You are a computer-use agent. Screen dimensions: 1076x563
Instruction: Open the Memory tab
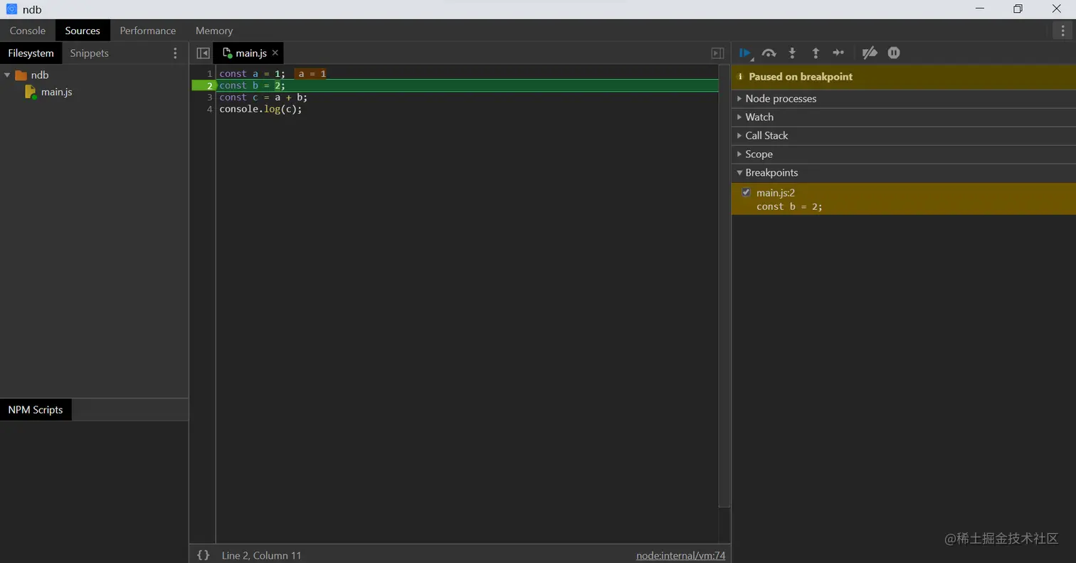point(214,31)
